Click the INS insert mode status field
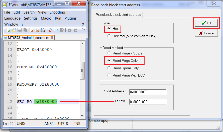The width and height of the screenshot is (223, 132). coord(77,124)
